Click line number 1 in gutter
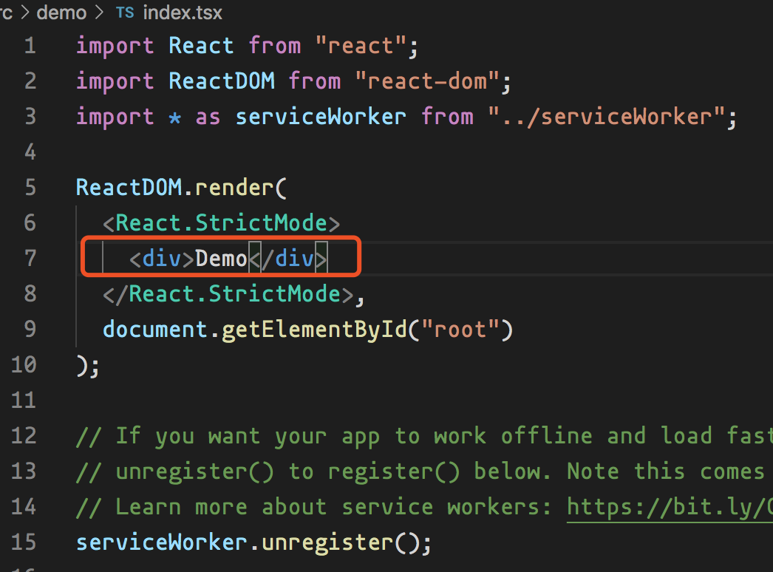The image size is (773, 572). pos(30,46)
